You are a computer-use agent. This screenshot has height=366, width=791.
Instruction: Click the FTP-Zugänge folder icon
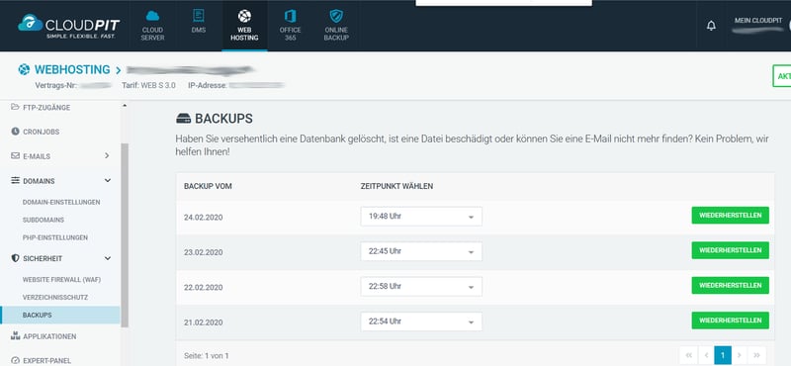point(15,107)
